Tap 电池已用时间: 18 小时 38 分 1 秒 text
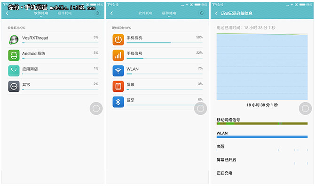The height and width of the screenshot is (186, 315). pos(246,28)
